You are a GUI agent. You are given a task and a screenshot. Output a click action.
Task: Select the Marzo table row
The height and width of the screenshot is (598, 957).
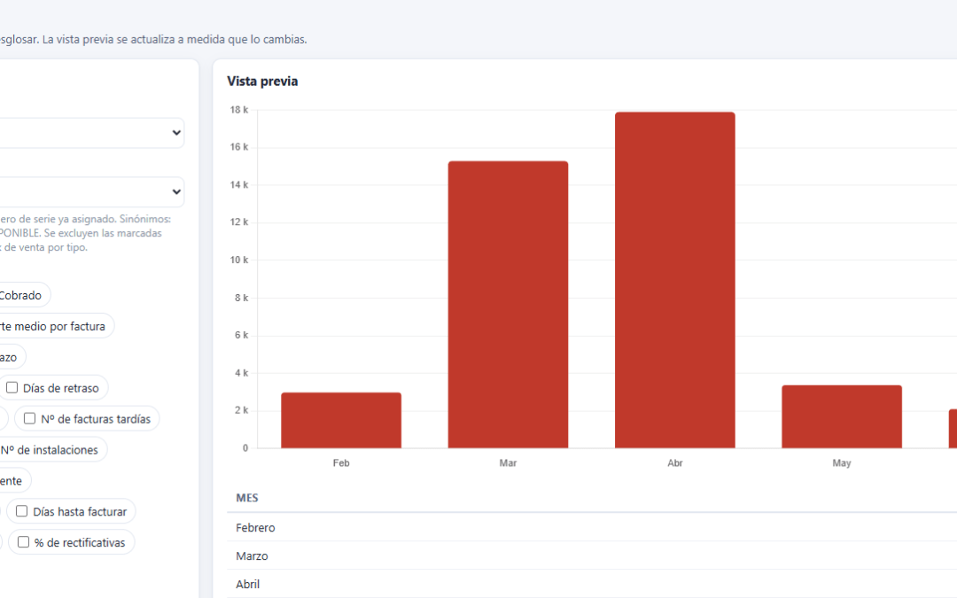[x=592, y=555]
